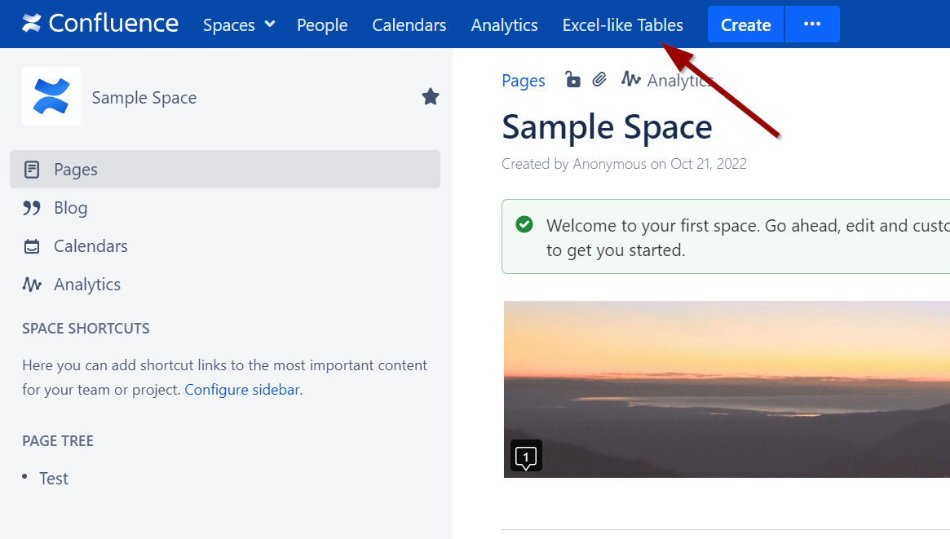Open Analytics from the sidebar icon

tap(31, 284)
